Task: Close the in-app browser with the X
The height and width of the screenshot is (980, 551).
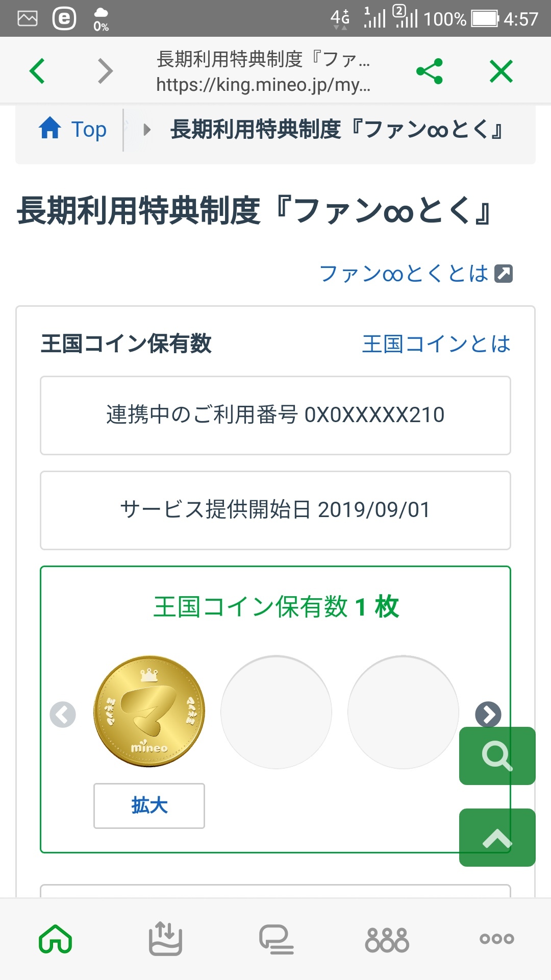Action: (x=501, y=71)
